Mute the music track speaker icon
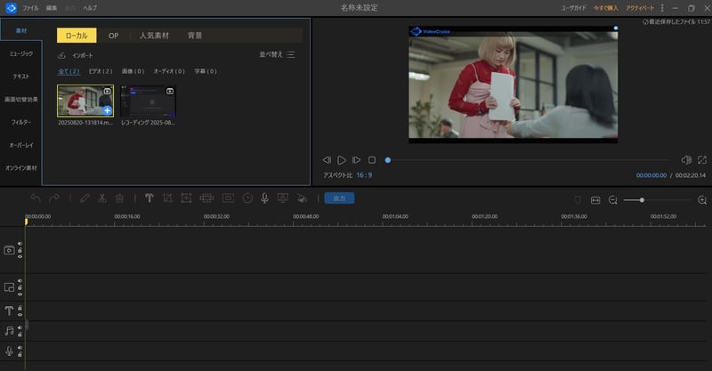Screen dimensions: 712x371 [x=20, y=326]
